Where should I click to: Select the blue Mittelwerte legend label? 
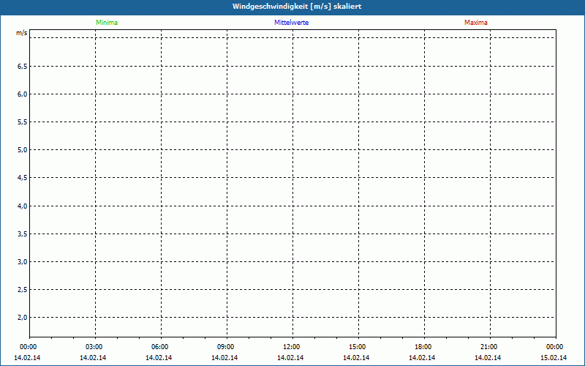click(291, 23)
